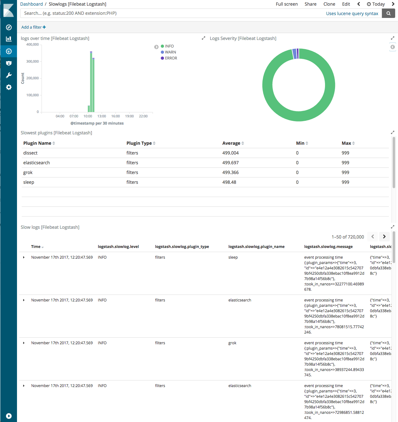Screen dimensions: 398x422
Task: Collapse the sidebar with the arrow icon
Action: [8, 415]
